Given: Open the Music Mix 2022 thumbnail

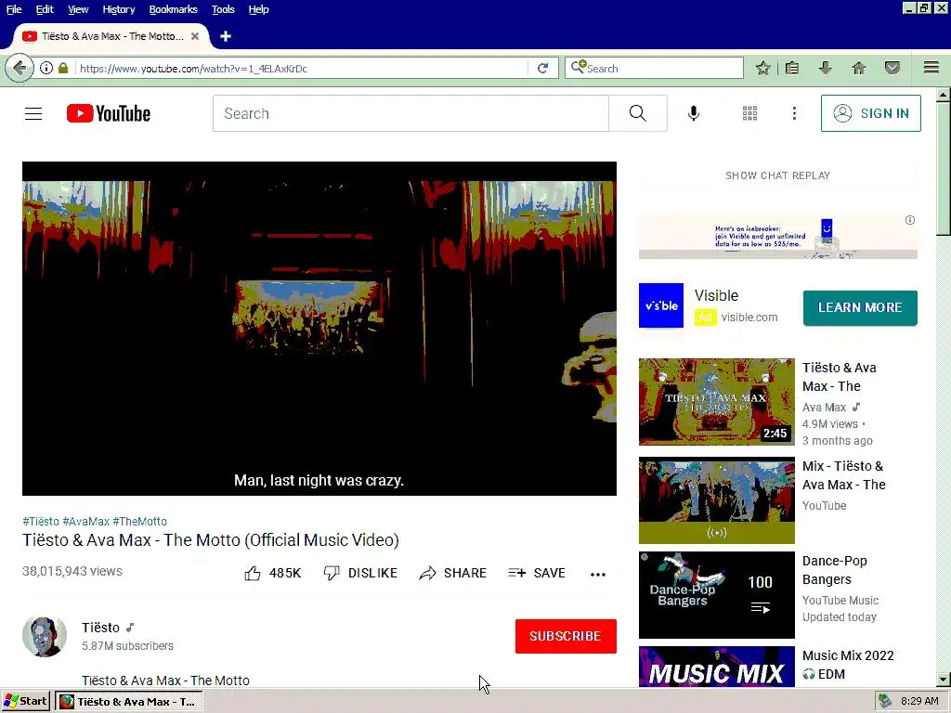Looking at the screenshot, I should click(716, 667).
